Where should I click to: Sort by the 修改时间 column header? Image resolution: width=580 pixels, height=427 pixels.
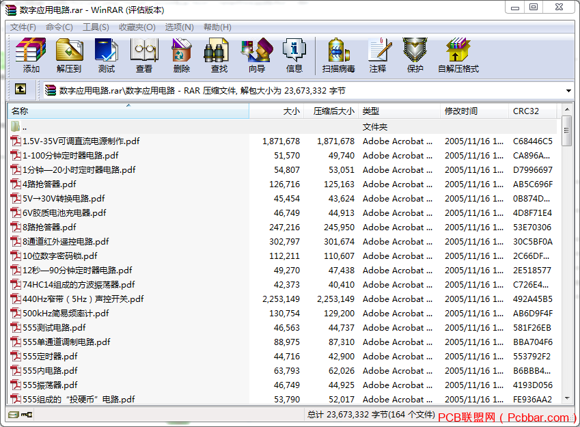474,111
